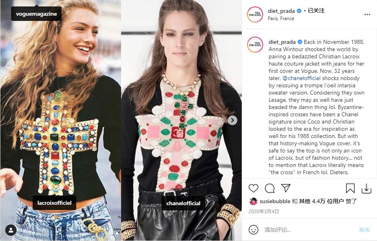This screenshot has width=377, height=241.
Task: Open the voguemagazine photo tag
Action: pyautogui.click(x=36, y=14)
